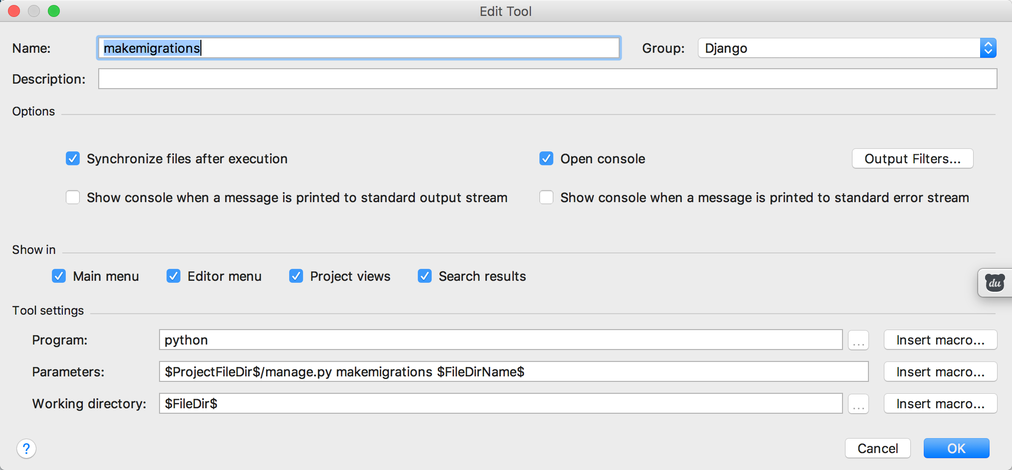
Task: Toggle Project views checkbox
Action: (x=296, y=276)
